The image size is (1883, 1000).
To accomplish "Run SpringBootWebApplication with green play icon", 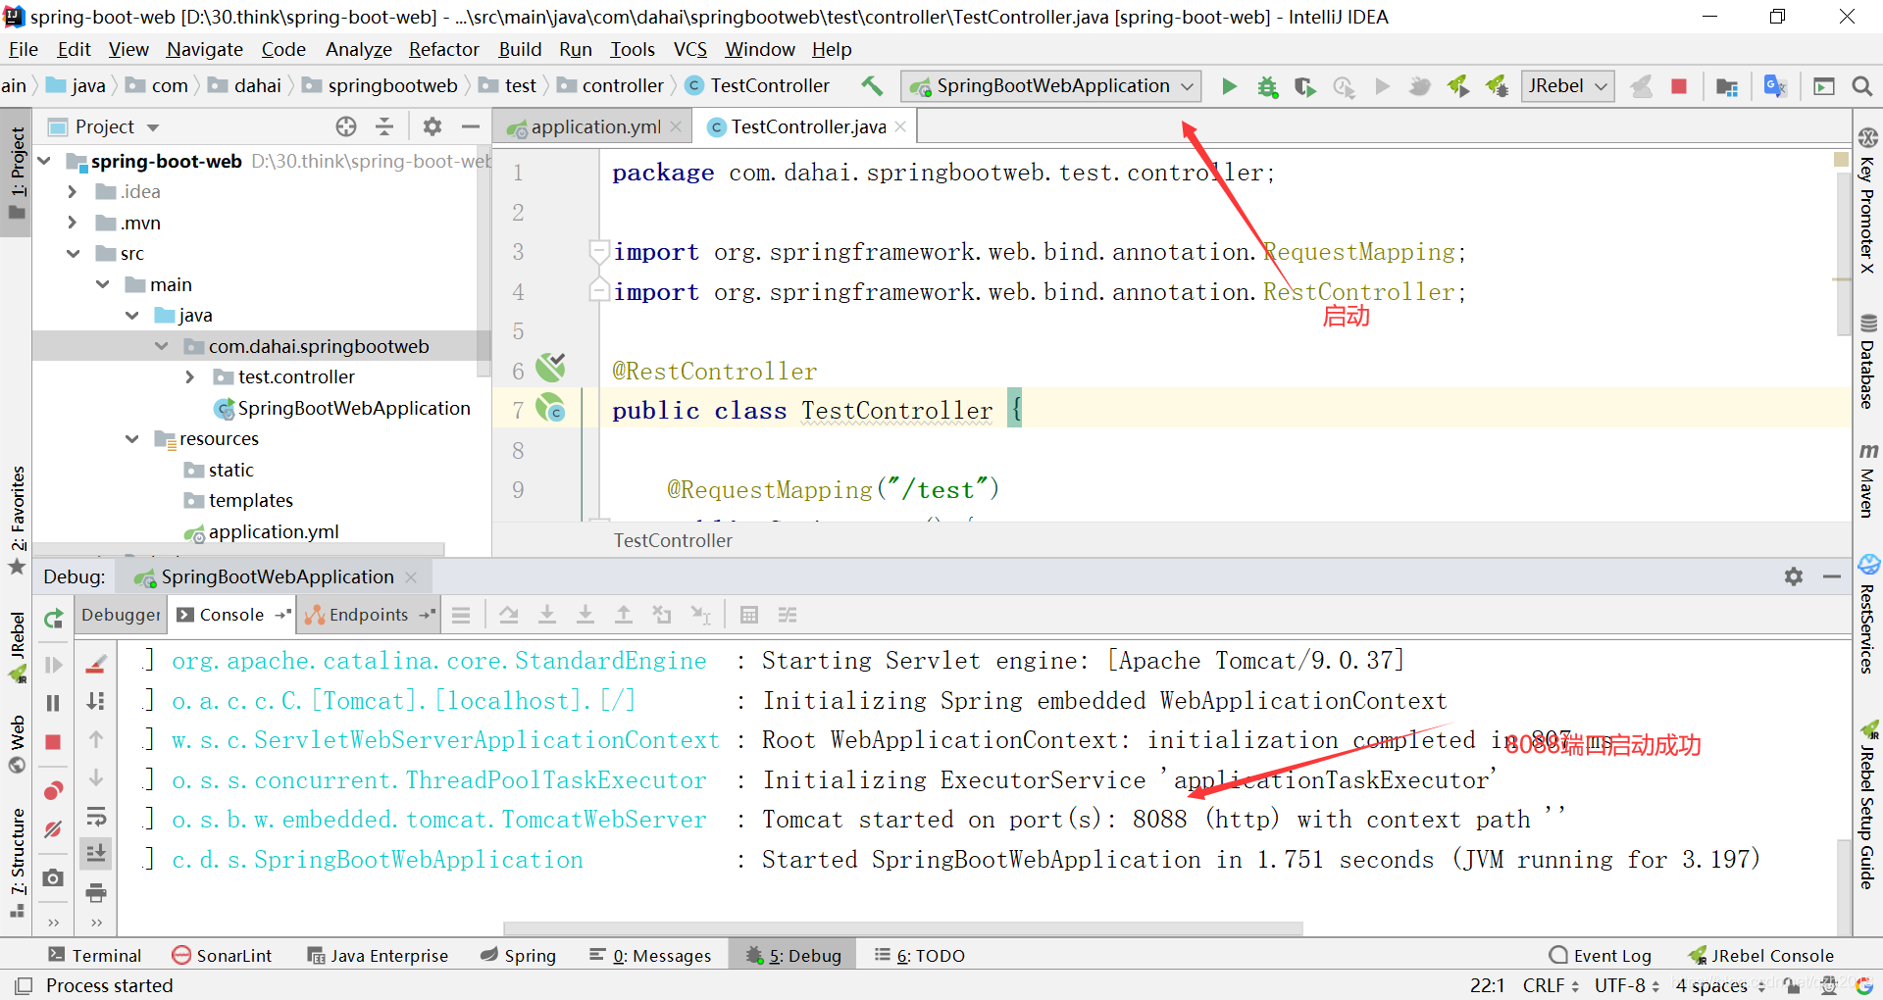I will tap(1229, 86).
